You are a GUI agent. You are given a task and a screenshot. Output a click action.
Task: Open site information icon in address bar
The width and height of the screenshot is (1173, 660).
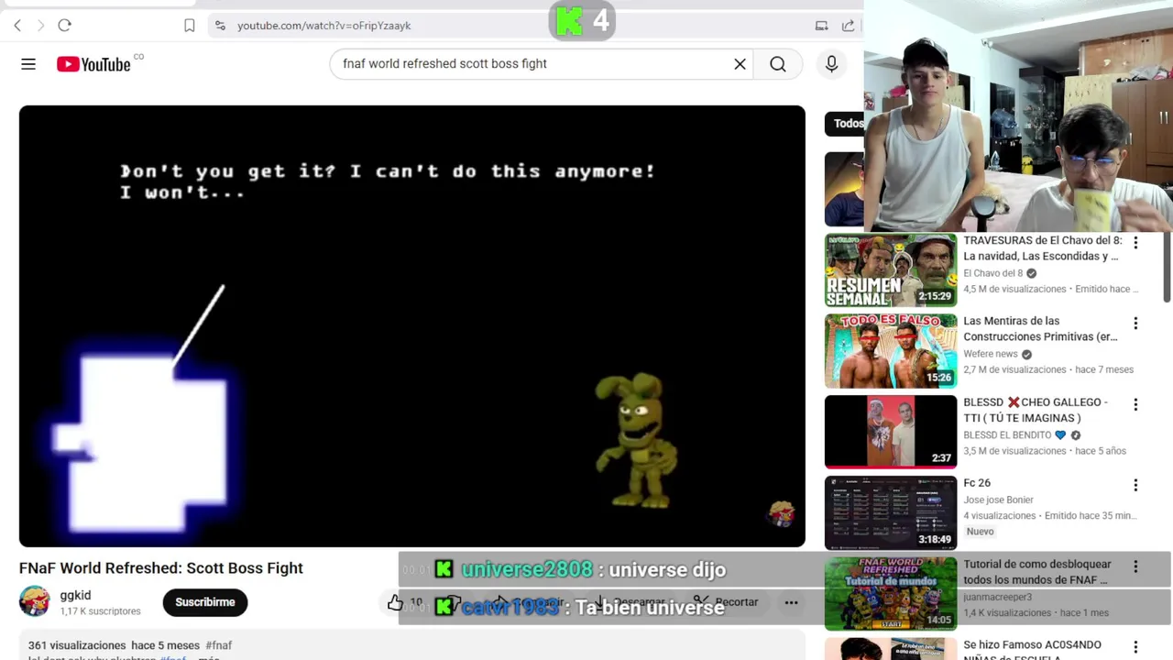tap(220, 26)
